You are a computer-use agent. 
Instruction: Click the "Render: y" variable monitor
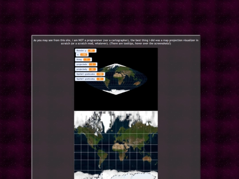click(x=86, y=50)
